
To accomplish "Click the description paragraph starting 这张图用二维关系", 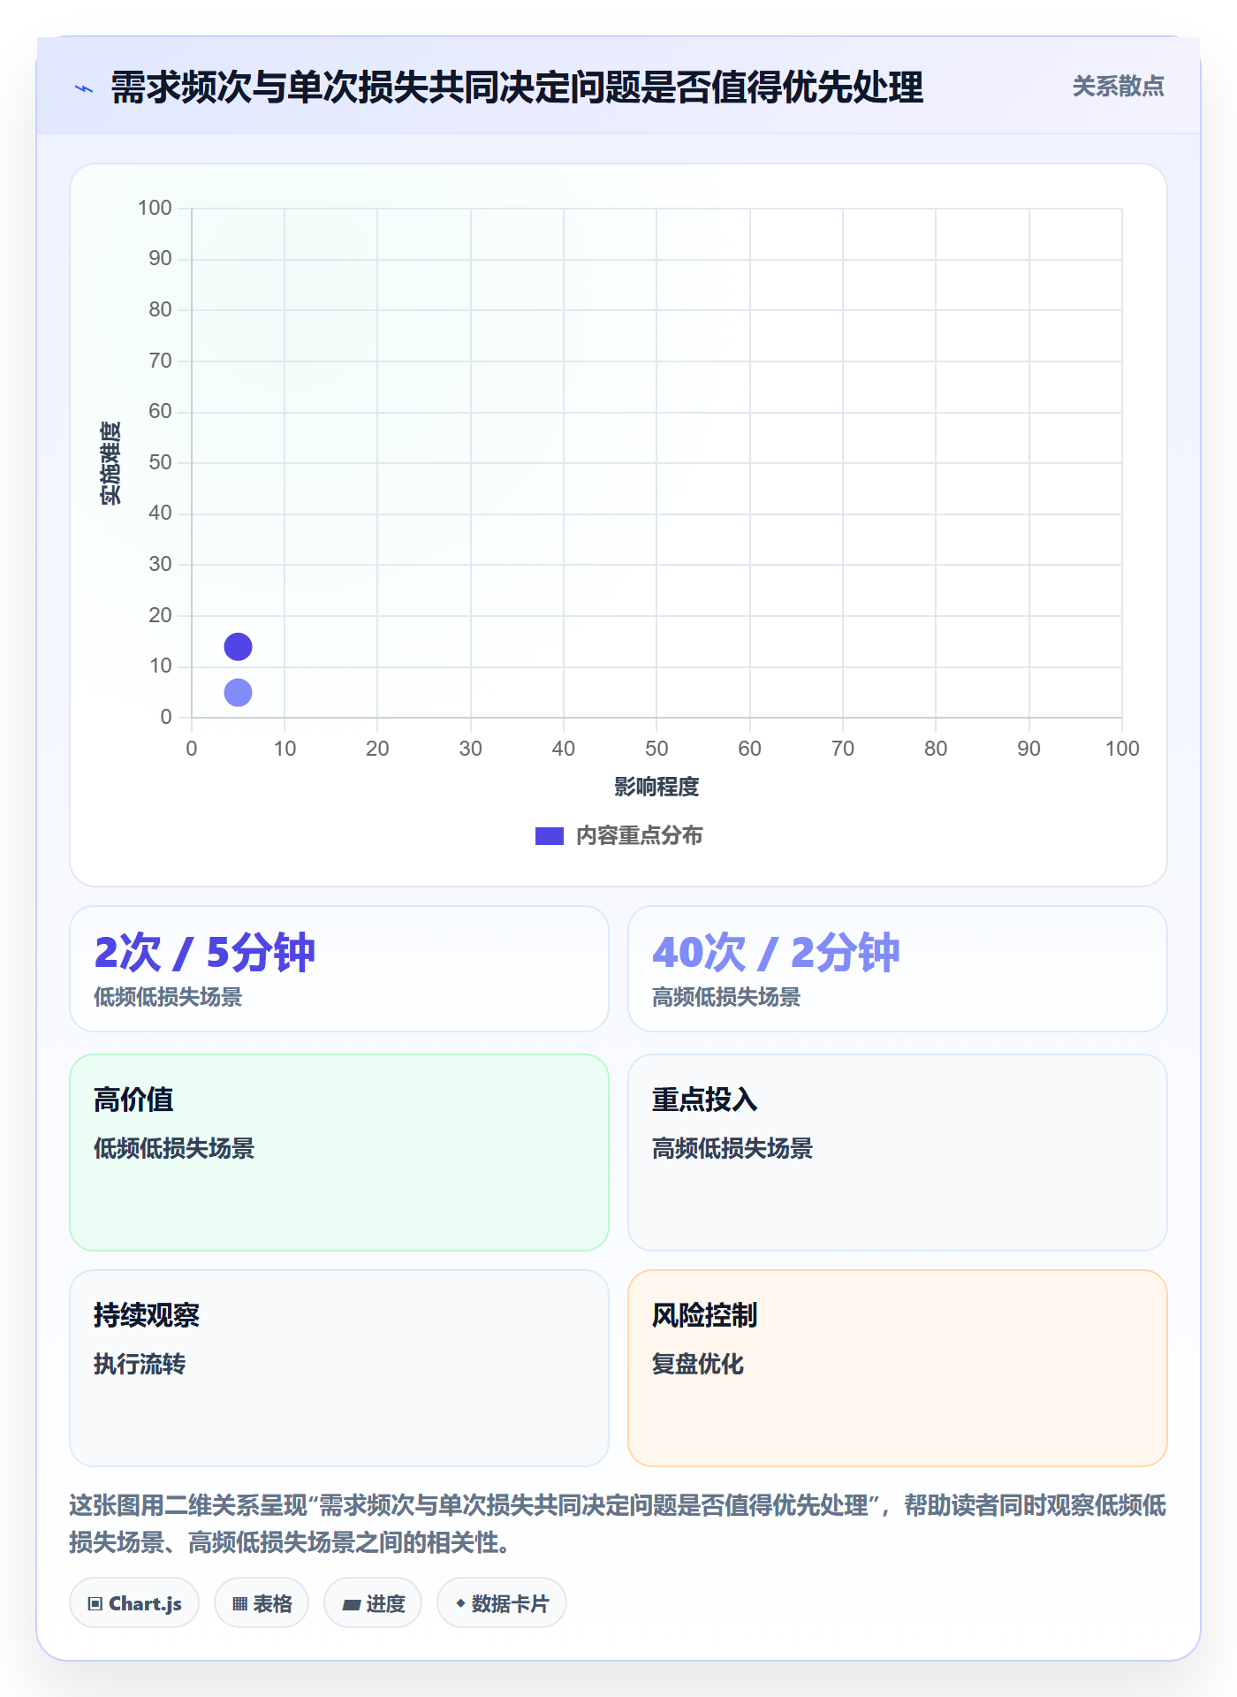I will (x=618, y=1524).
